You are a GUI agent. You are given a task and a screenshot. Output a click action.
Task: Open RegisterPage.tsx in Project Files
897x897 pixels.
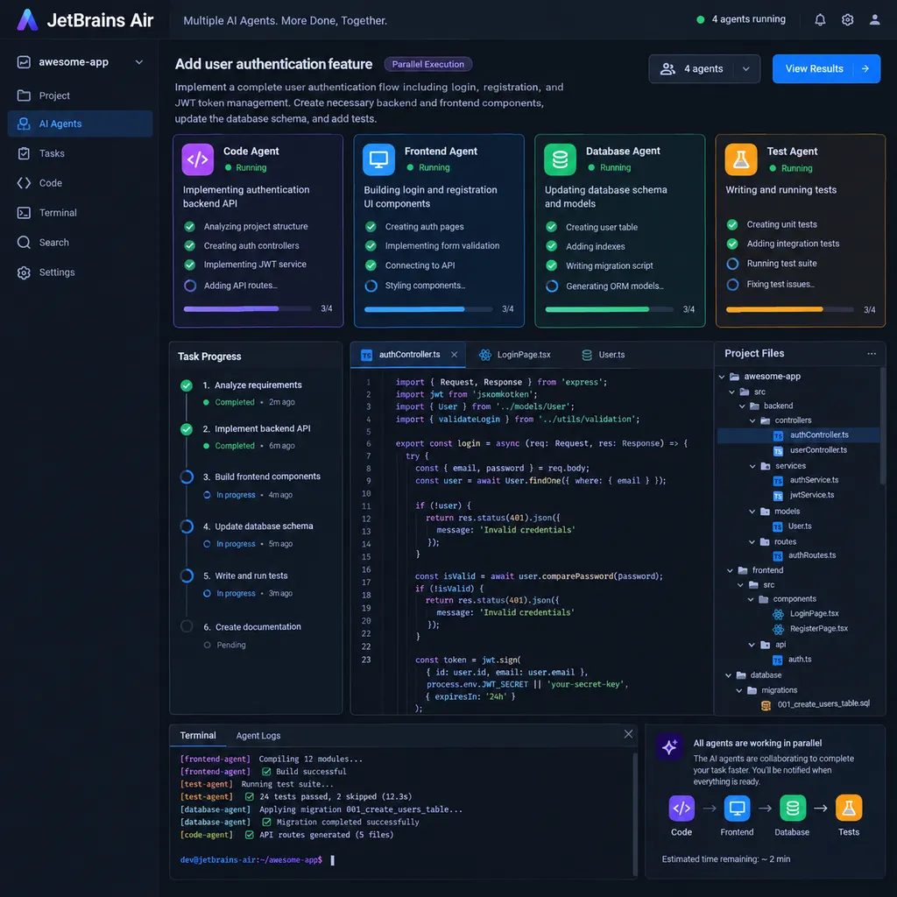click(x=810, y=629)
